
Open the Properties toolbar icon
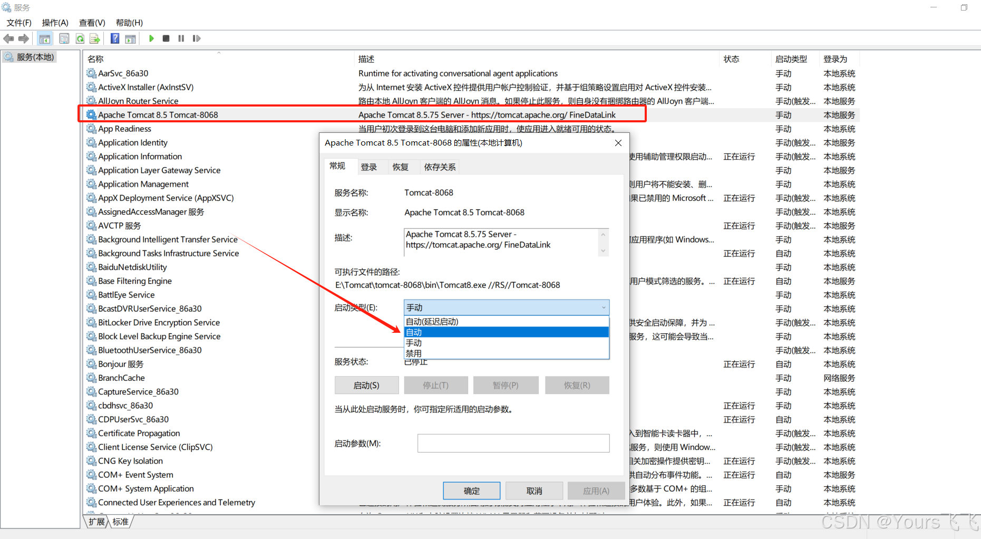[64, 38]
